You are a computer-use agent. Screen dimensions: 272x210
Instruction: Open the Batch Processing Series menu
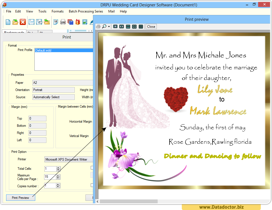(86, 11)
